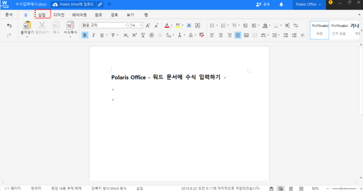Click the Paste (붙여넣기) clipboard icon
The width and height of the screenshot is (363, 191).
[x=27, y=25]
